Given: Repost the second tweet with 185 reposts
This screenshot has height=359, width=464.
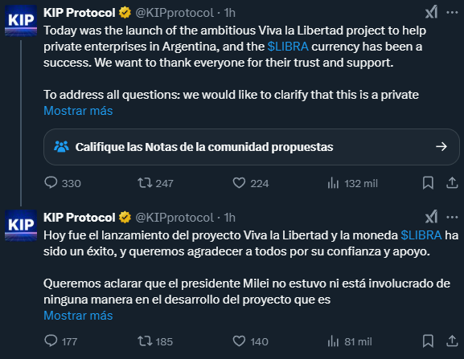Looking at the screenshot, I should point(155,341).
